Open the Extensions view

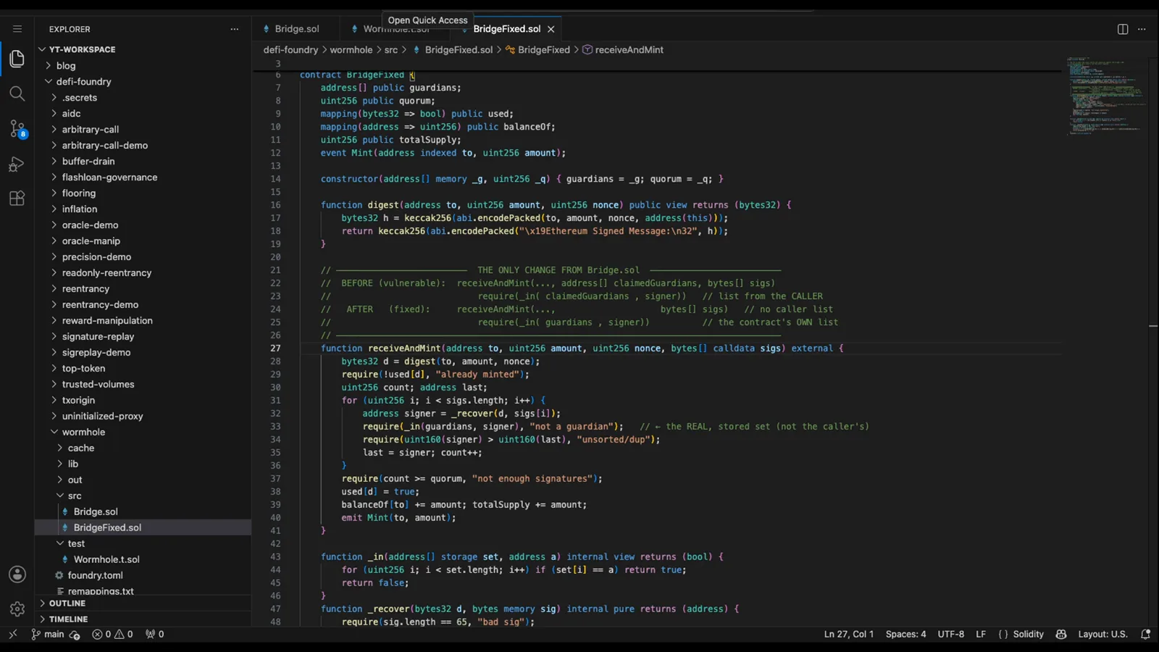(x=17, y=198)
